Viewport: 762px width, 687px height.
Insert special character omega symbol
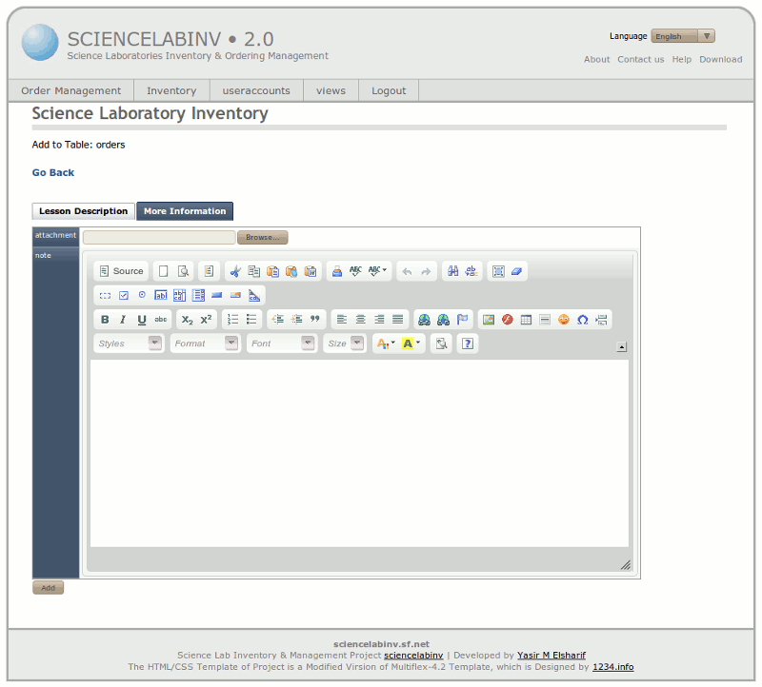(582, 320)
